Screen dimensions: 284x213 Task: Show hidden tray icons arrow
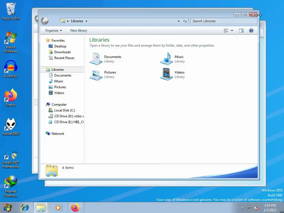coord(242,208)
